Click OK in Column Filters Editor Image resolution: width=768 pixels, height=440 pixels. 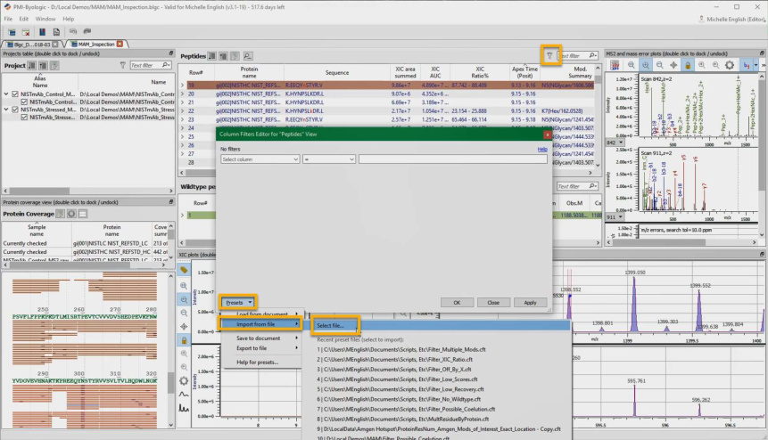pos(457,303)
